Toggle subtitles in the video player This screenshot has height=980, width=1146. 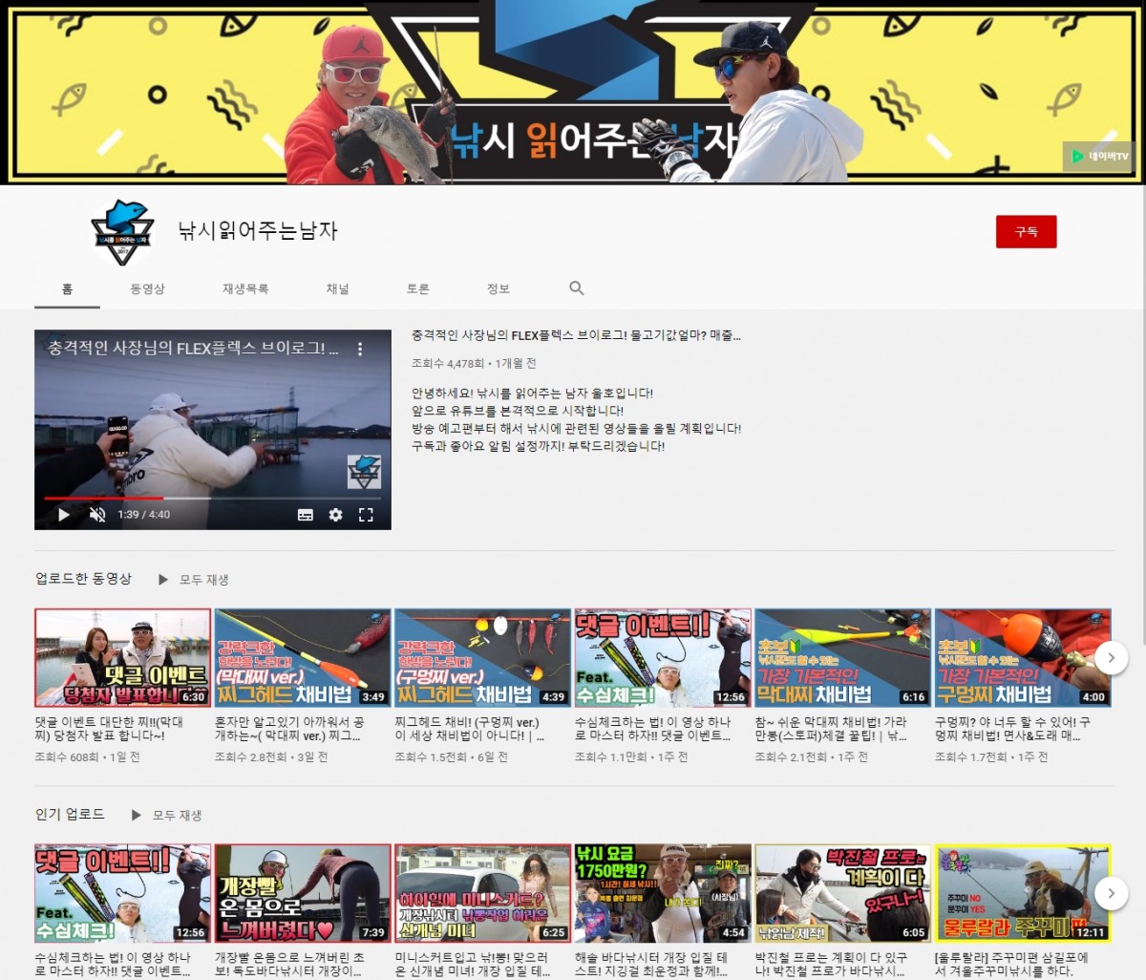(x=306, y=515)
